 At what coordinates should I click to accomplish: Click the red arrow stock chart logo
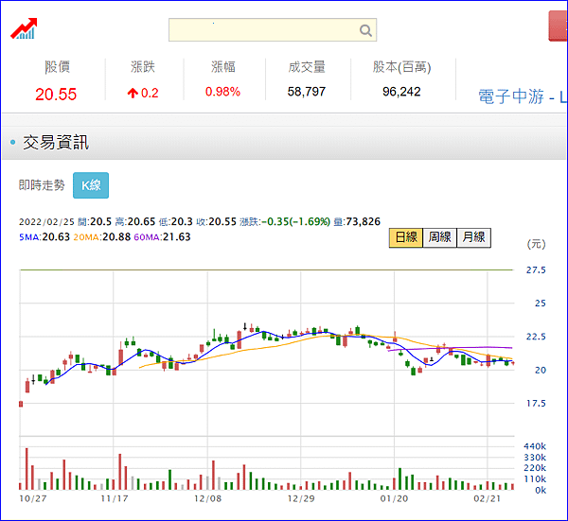click(x=24, y=28)
